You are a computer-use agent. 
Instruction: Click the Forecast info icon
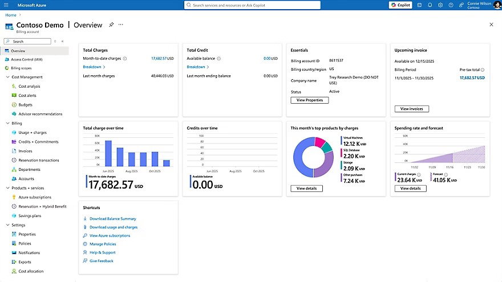(446, 174)
